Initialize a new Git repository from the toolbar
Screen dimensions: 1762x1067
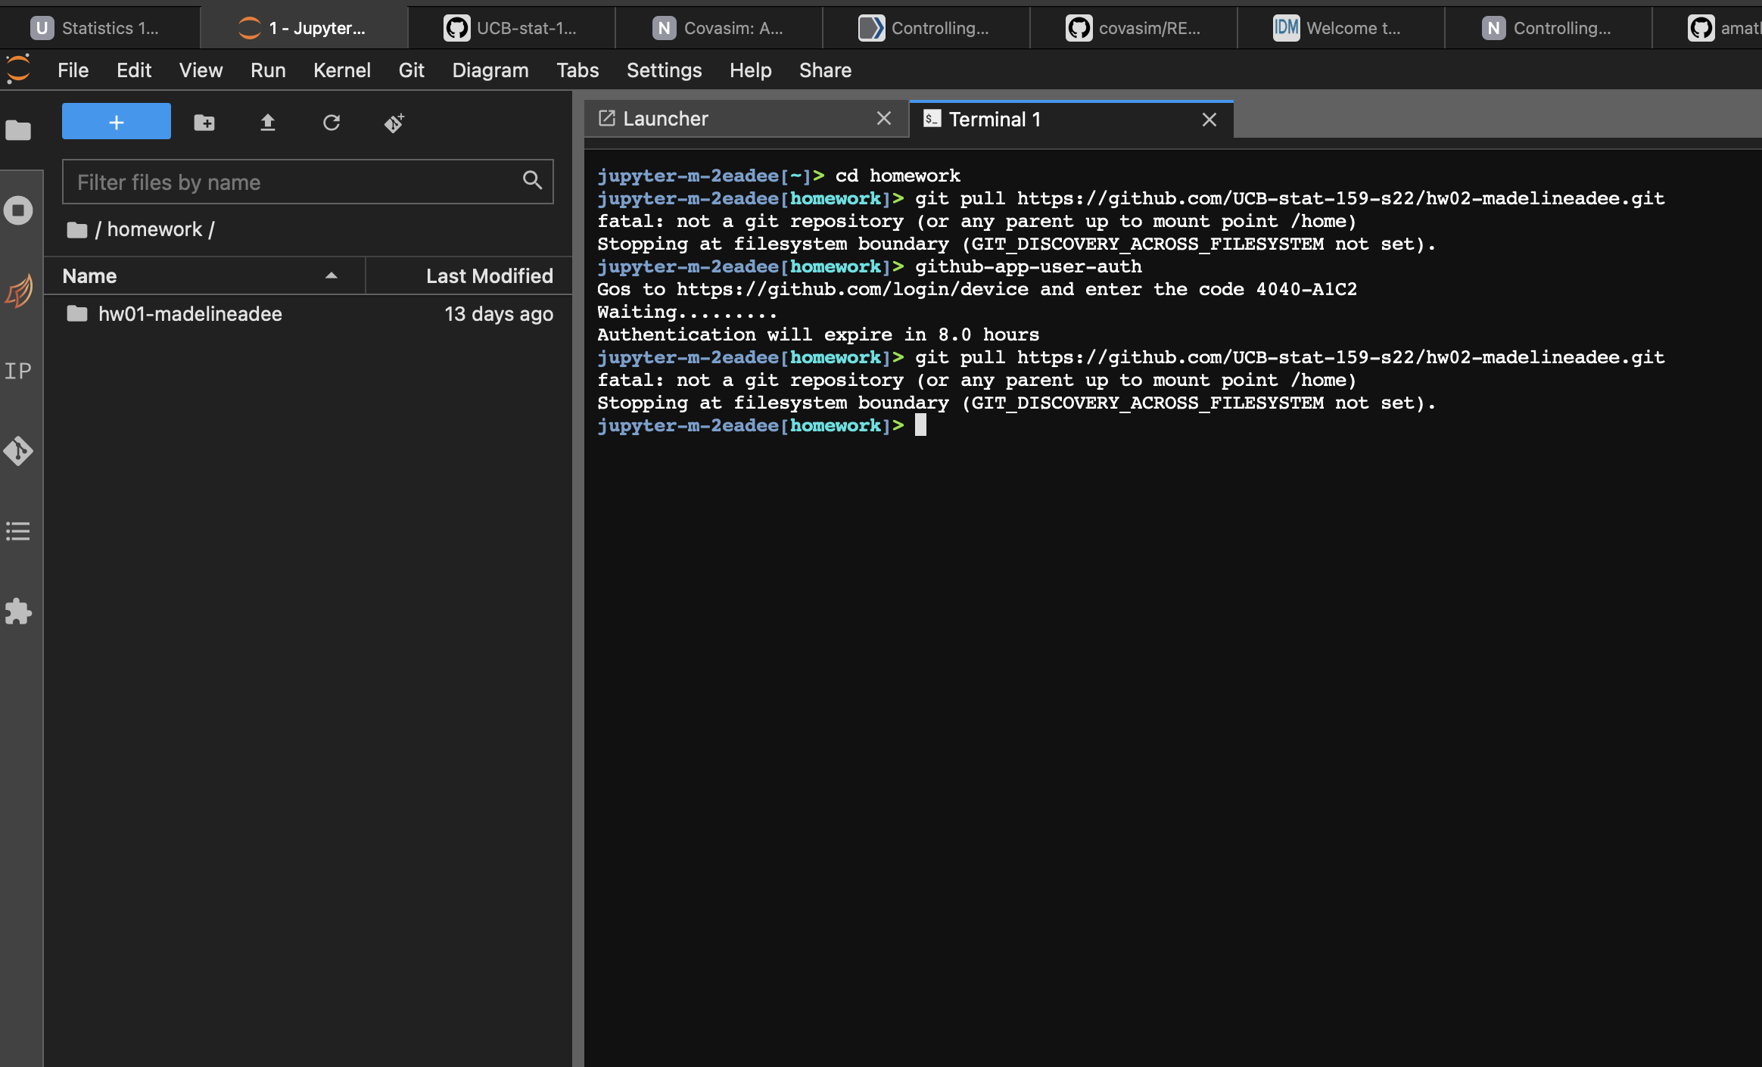(x=394, y=122)
